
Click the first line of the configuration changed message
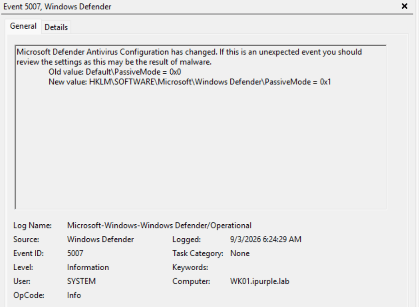(x=189, y=52)
